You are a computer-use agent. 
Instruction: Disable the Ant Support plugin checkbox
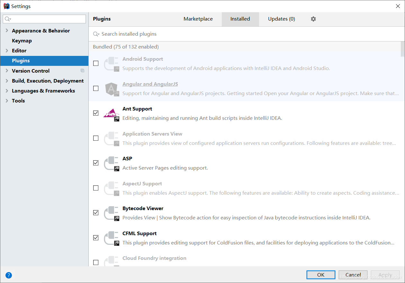pyautogui.click(x=96, y=113)
